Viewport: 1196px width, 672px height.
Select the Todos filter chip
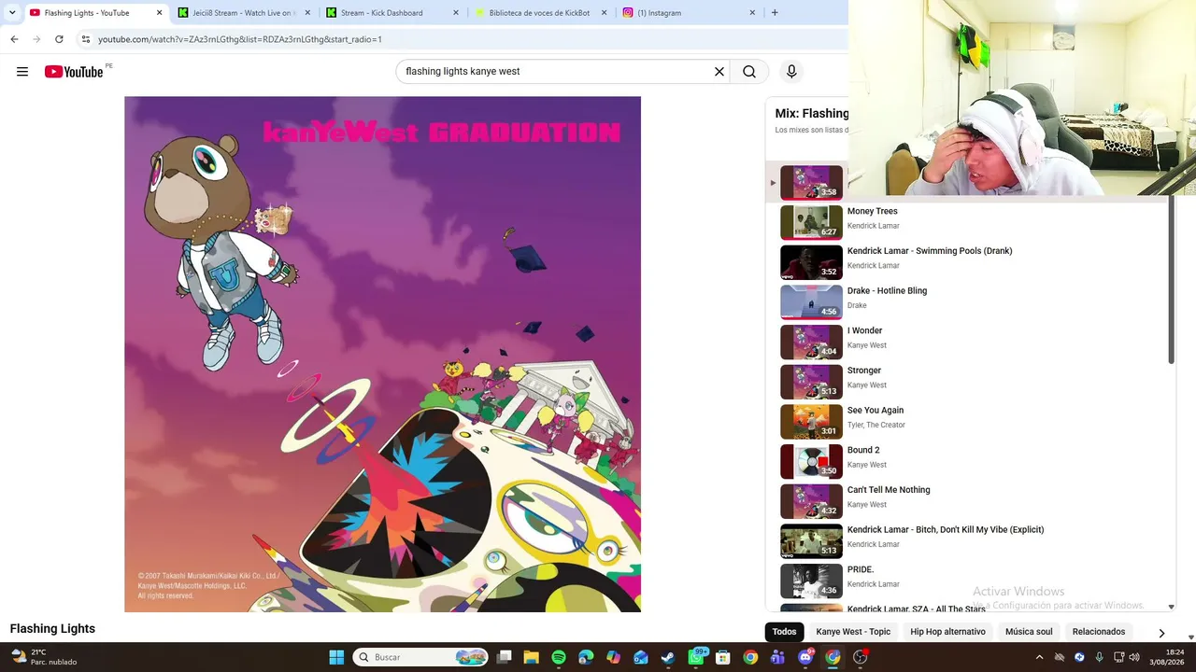pos(785,632)
